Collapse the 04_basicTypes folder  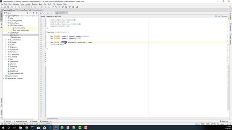pos(6,23)
